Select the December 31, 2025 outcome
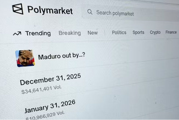This screenshot has height=120, width=179. click(50, 79)
